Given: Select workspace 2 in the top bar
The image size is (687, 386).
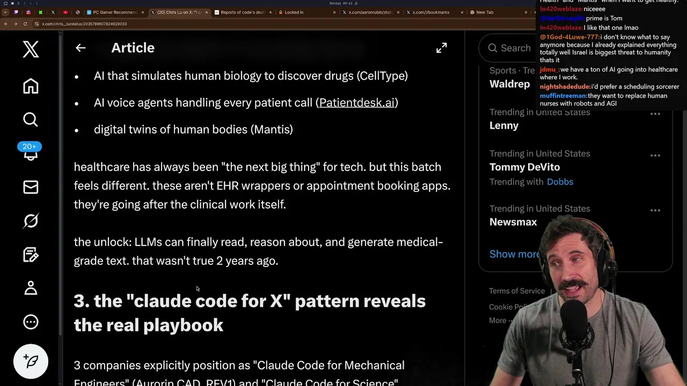Looking at the screenshot, I should 18,4.
